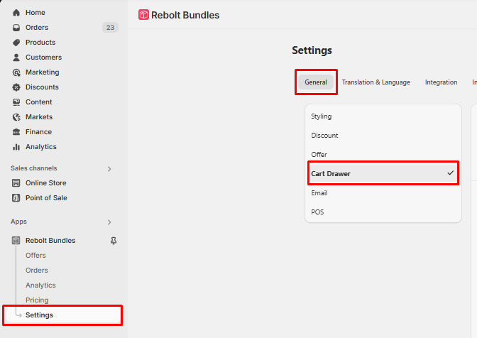Viewport: 477px width, 338px height.
Task: Click the Finance bank icon
Action: click(x=16, y=132)
